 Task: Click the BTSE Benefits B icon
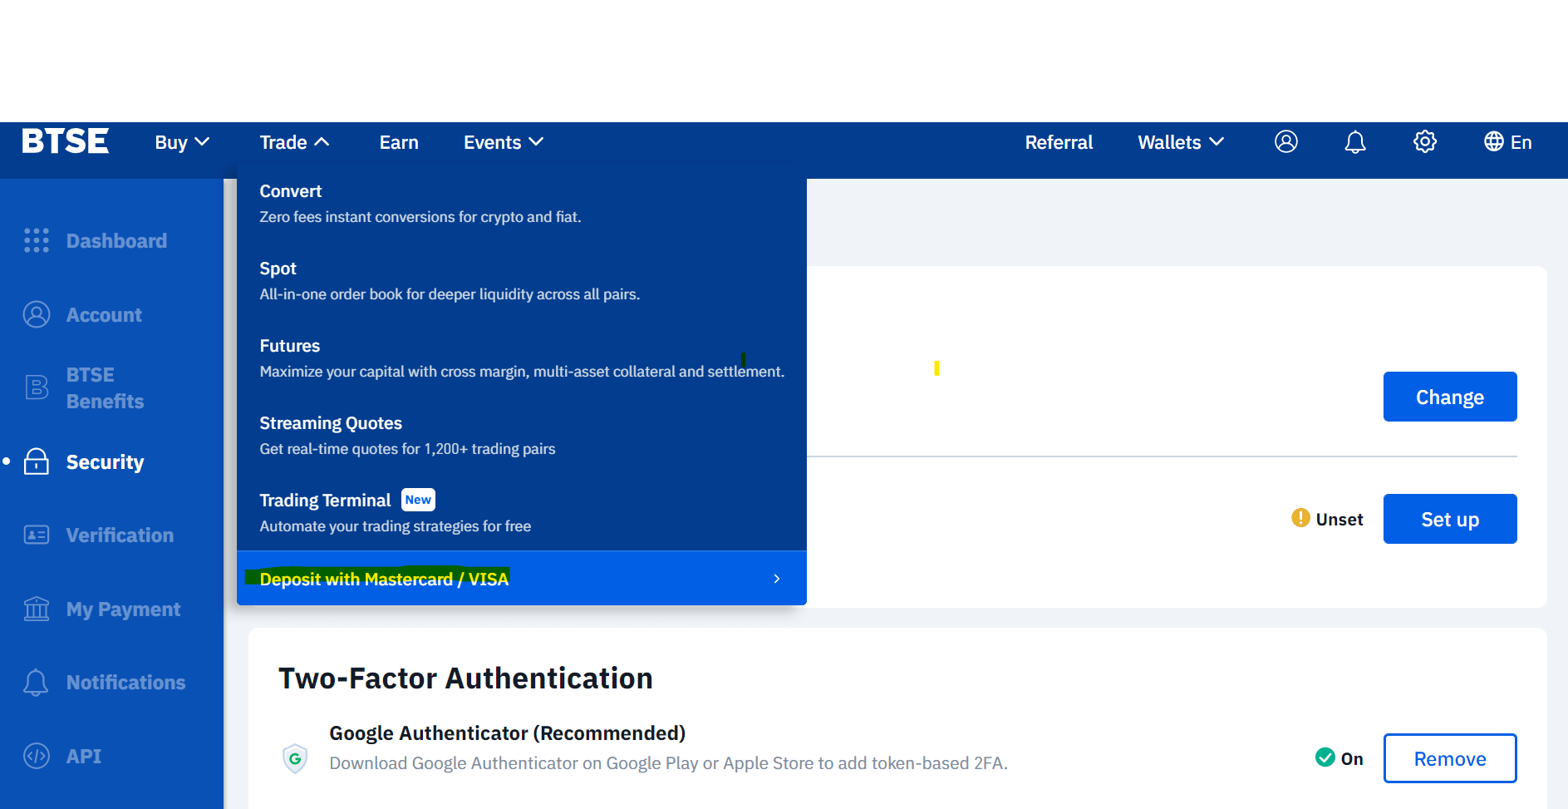coord(37,387)
